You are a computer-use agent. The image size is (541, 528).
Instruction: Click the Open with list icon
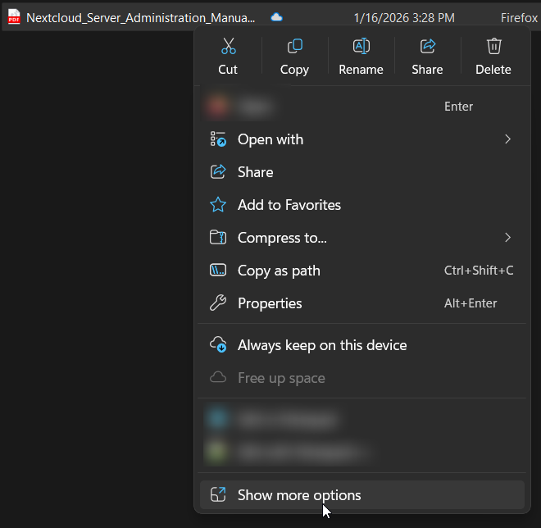[218, 139]
